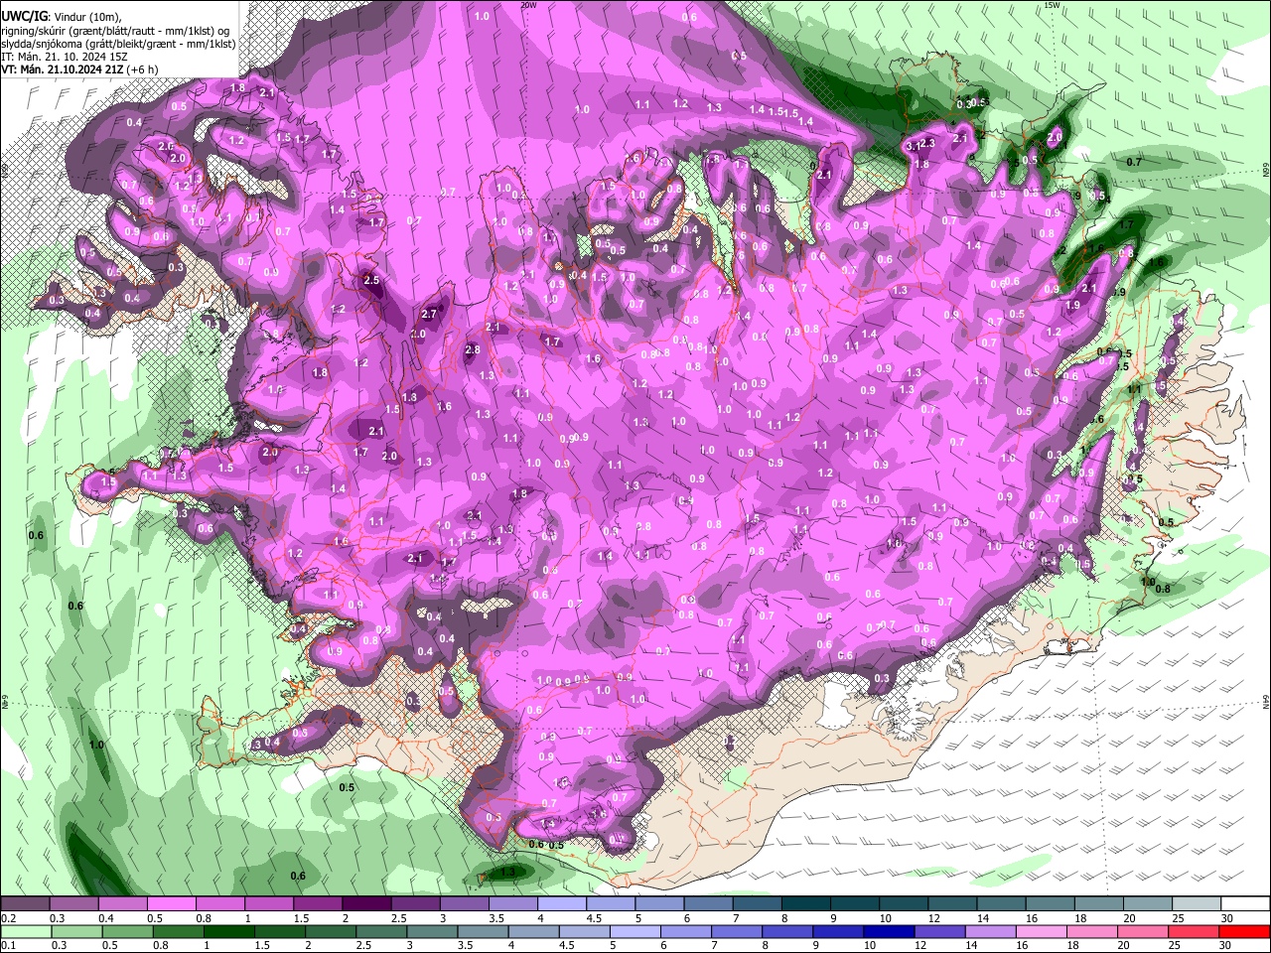Click the '4.5' label in the top colour scale

point(594,918)
